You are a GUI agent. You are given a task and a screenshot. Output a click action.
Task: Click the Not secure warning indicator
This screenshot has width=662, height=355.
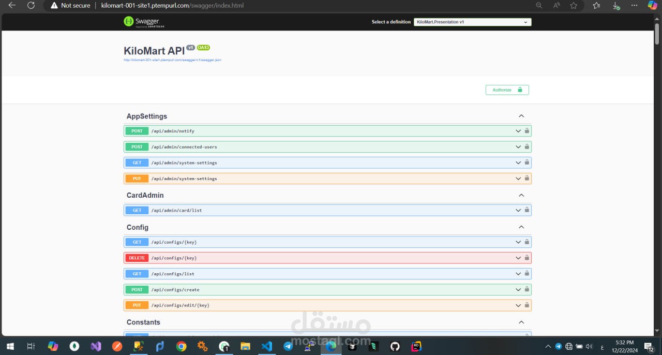(70, 5)
